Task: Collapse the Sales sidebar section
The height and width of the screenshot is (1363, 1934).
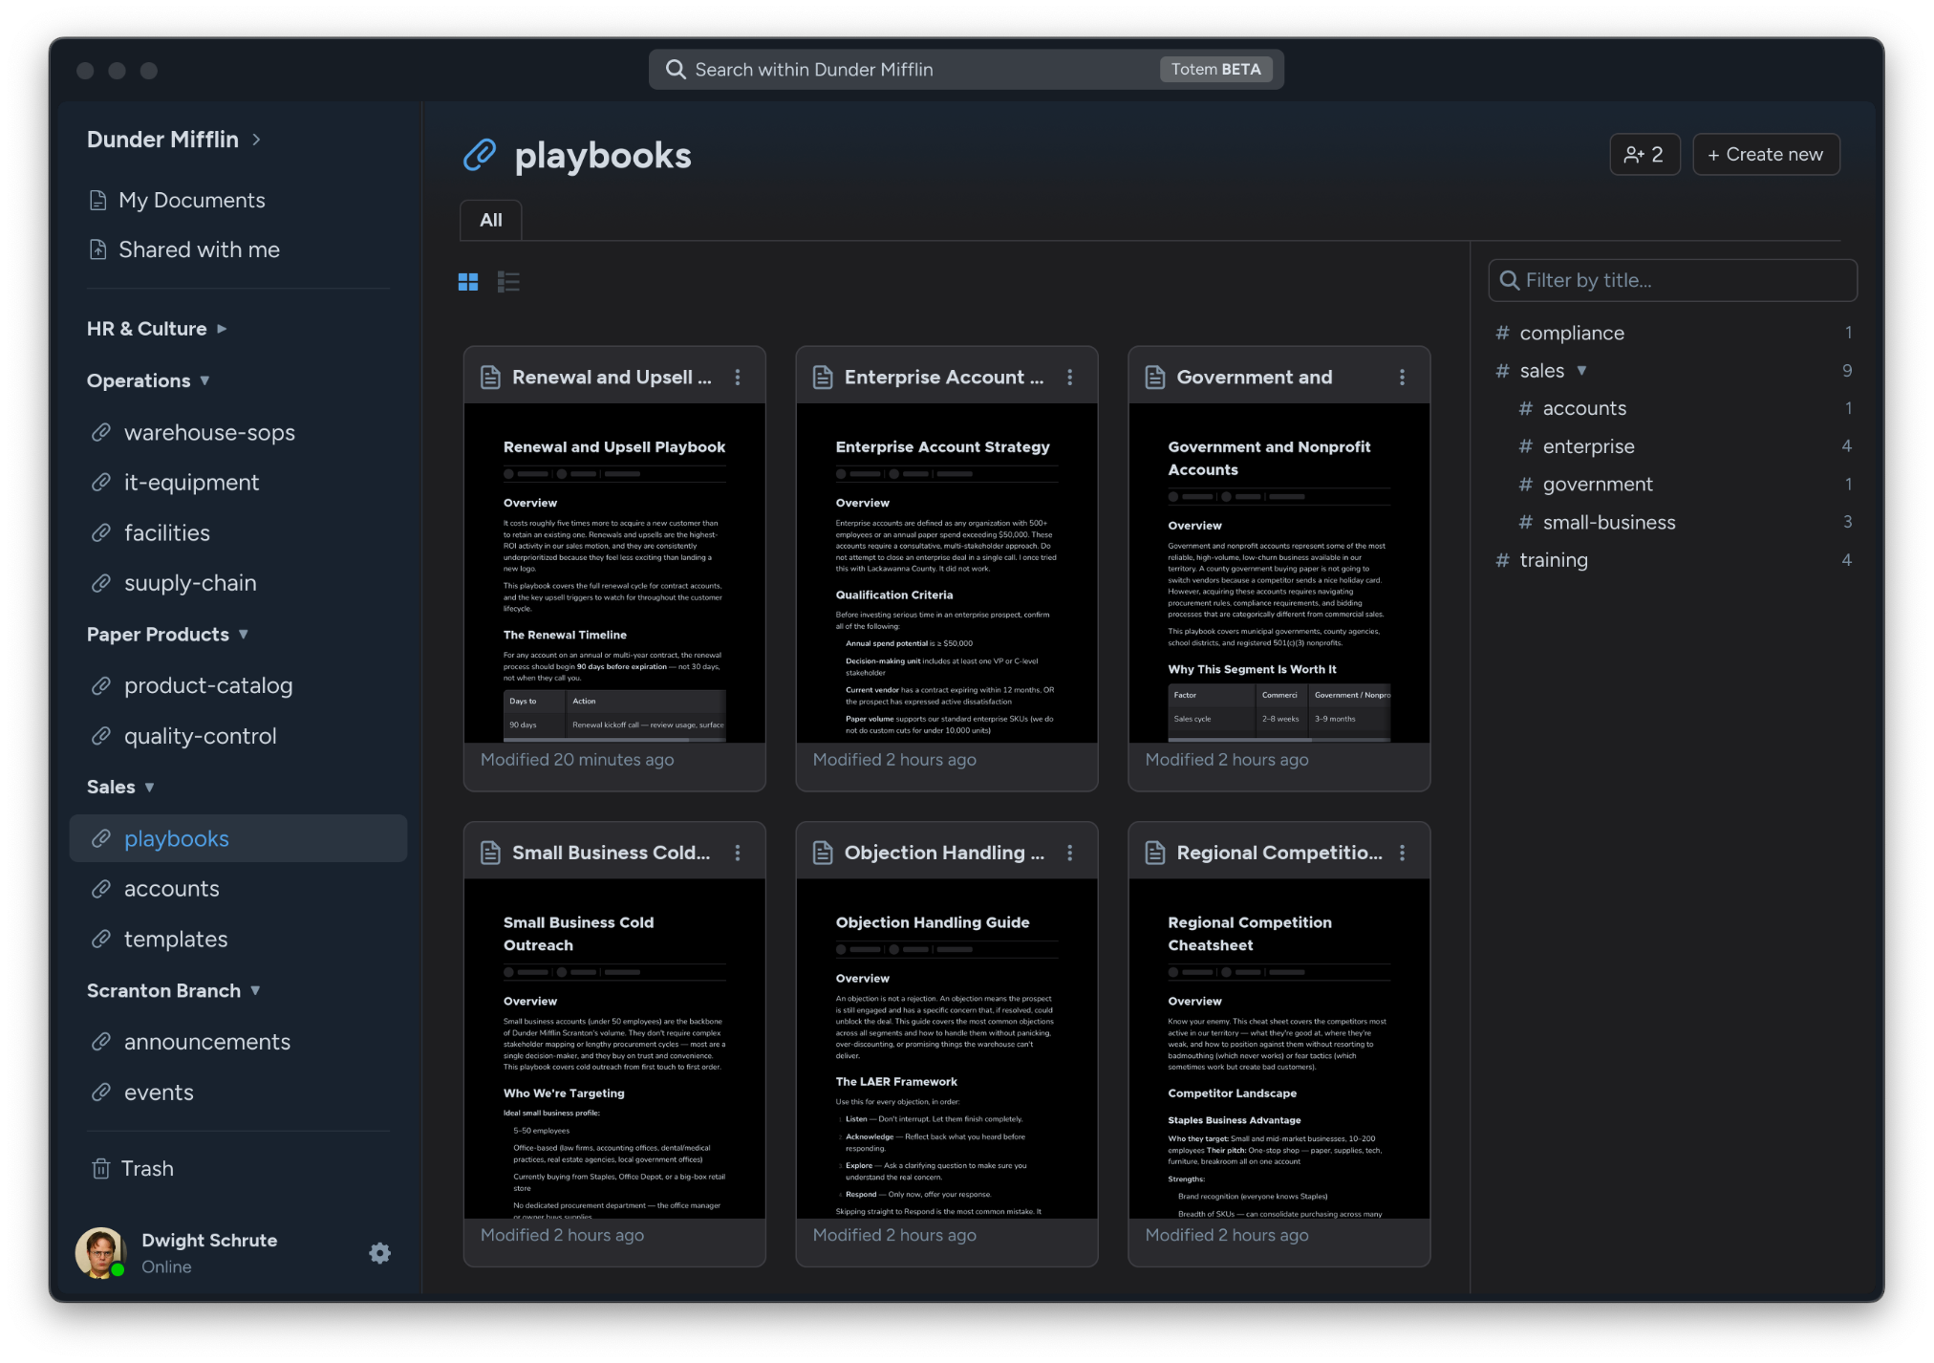Action: click(x=149, y=788)
